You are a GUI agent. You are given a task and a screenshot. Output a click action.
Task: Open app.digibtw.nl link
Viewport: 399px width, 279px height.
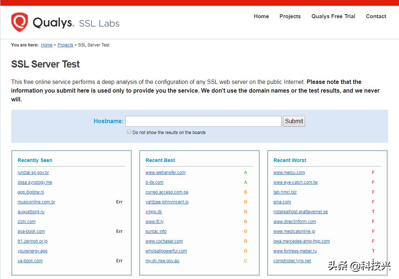click(x=30, y=192)
